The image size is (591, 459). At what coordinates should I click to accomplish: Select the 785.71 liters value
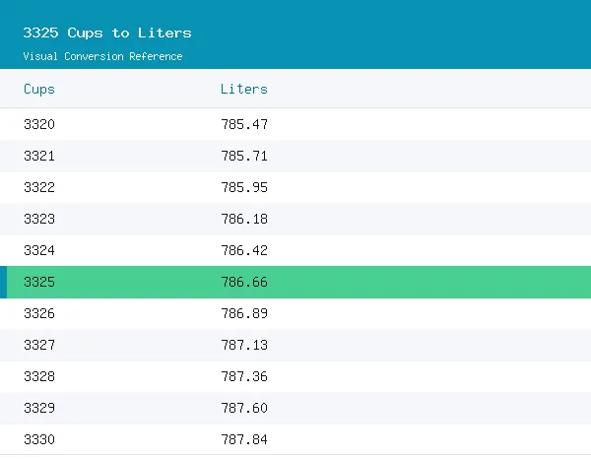[244, 156]
